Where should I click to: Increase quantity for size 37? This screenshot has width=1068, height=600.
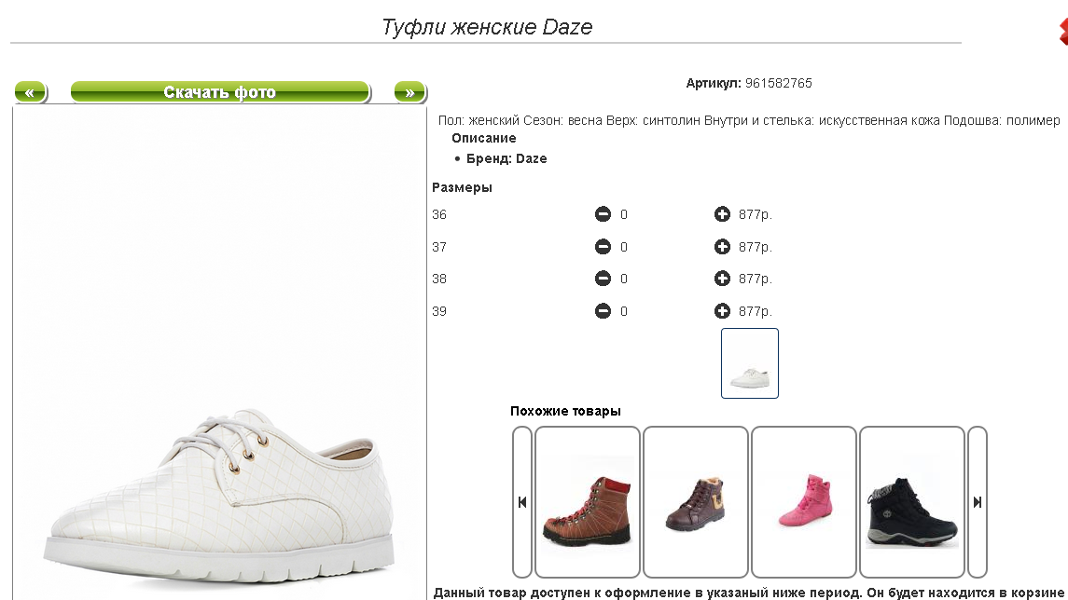(x=722, y=247)
